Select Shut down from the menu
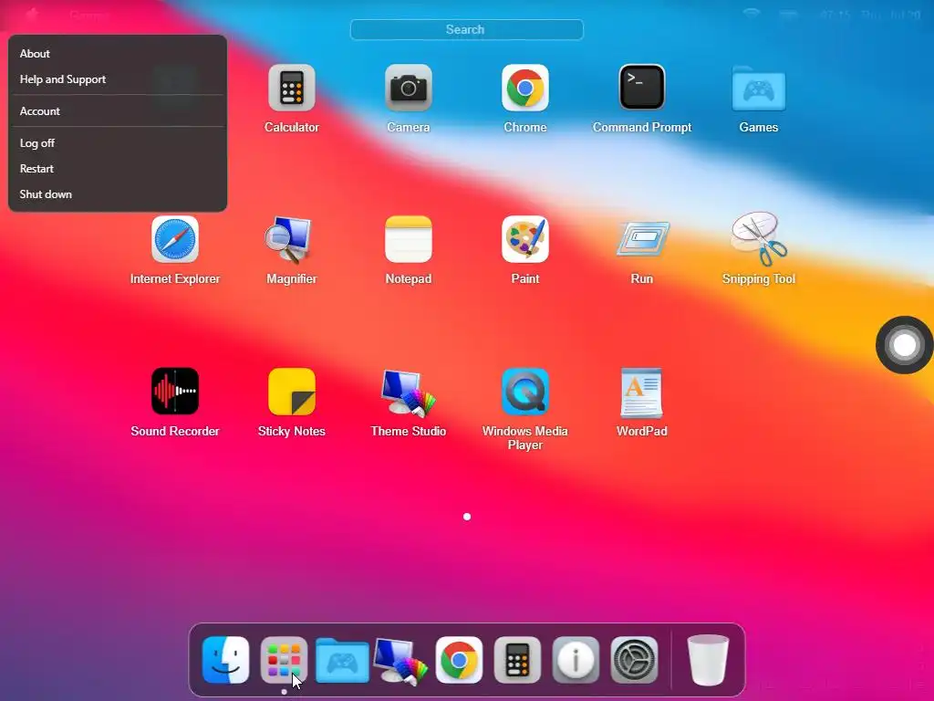 118,194
